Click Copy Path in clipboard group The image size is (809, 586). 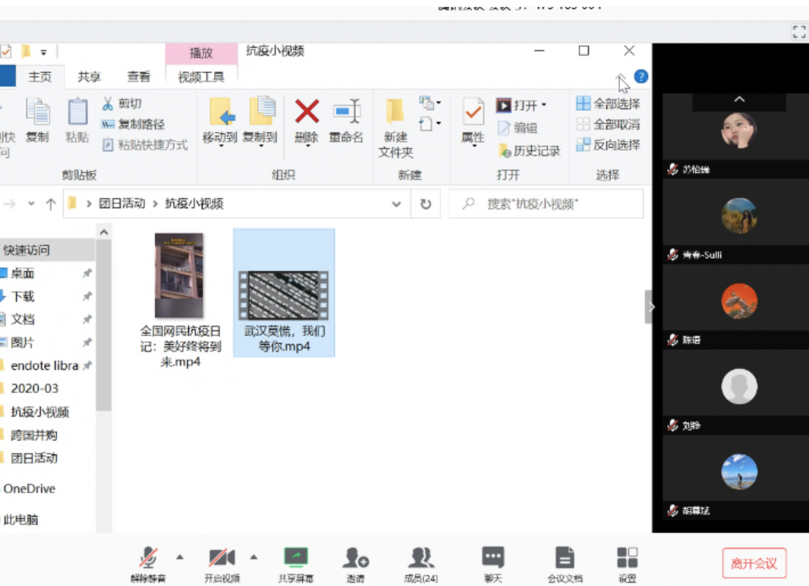(x=134, y=124)
